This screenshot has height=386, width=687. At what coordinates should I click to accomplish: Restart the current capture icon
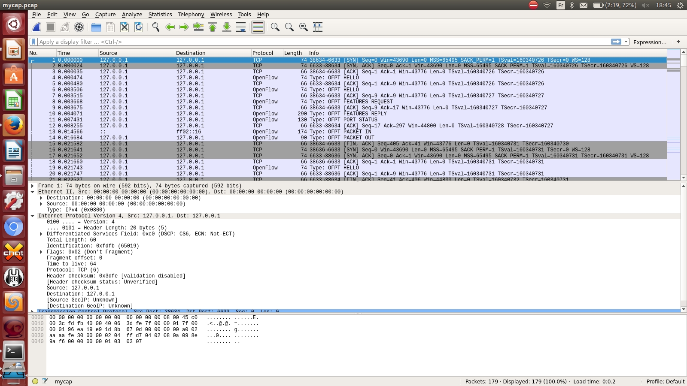pyautogui.click(x=65, y=27)
